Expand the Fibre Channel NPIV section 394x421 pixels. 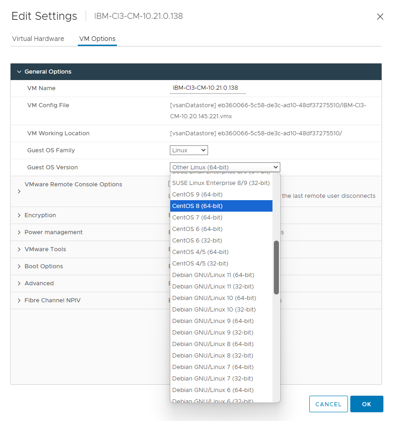pos(19,300)
